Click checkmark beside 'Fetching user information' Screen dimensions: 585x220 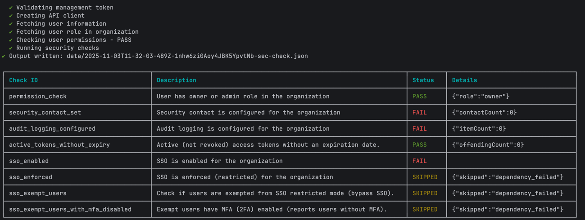click(x=11, y=24)
